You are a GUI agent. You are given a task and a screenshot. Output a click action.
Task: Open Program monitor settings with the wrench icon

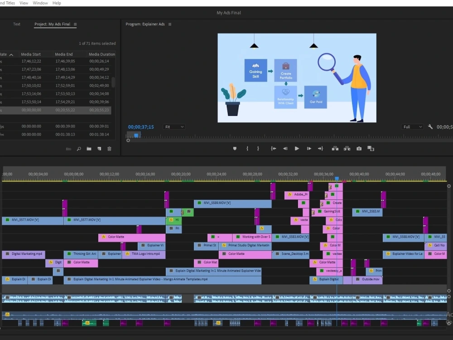[430, 126]
